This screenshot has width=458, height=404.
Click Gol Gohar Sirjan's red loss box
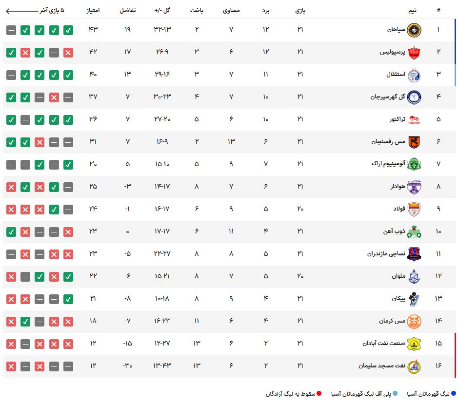[x=54, y=97]
